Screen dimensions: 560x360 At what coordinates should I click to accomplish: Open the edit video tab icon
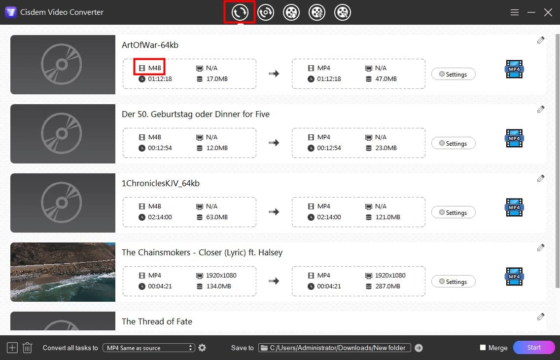(x=343, y=12)
